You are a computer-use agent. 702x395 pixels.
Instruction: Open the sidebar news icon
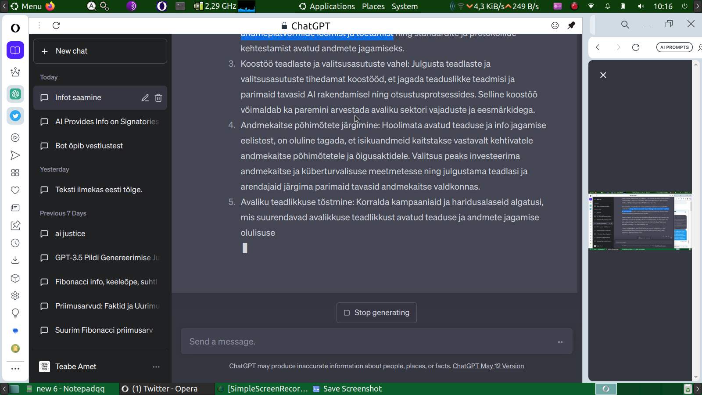coord(15,208)
